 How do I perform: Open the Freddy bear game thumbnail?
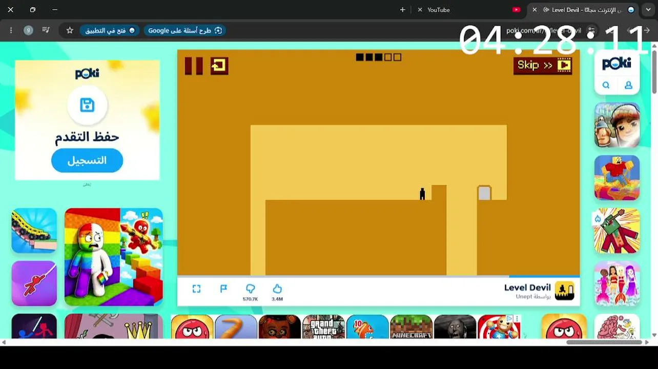[279, 327]
